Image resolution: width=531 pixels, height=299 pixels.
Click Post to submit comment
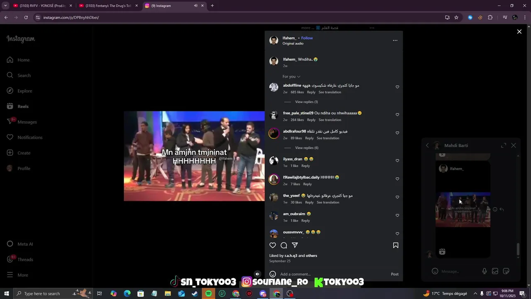395,274
